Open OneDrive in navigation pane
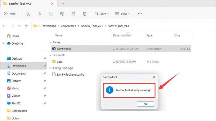 click(17, 43)
